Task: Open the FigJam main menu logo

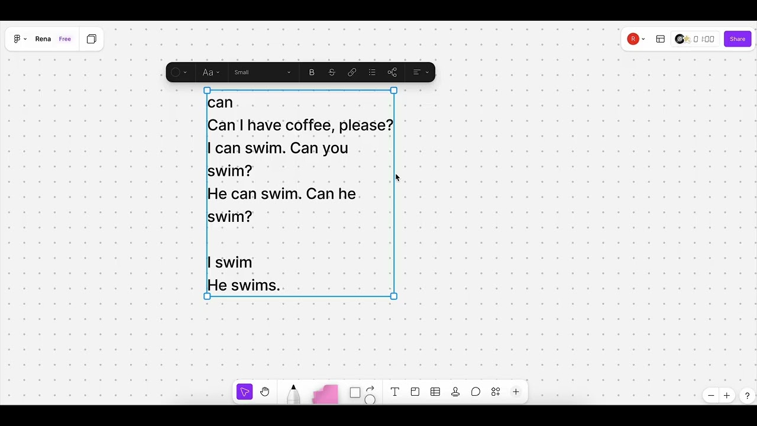Action: tap(17, 39)
